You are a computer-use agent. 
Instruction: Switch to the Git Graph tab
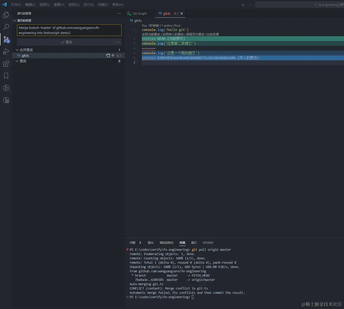point(140,13)
